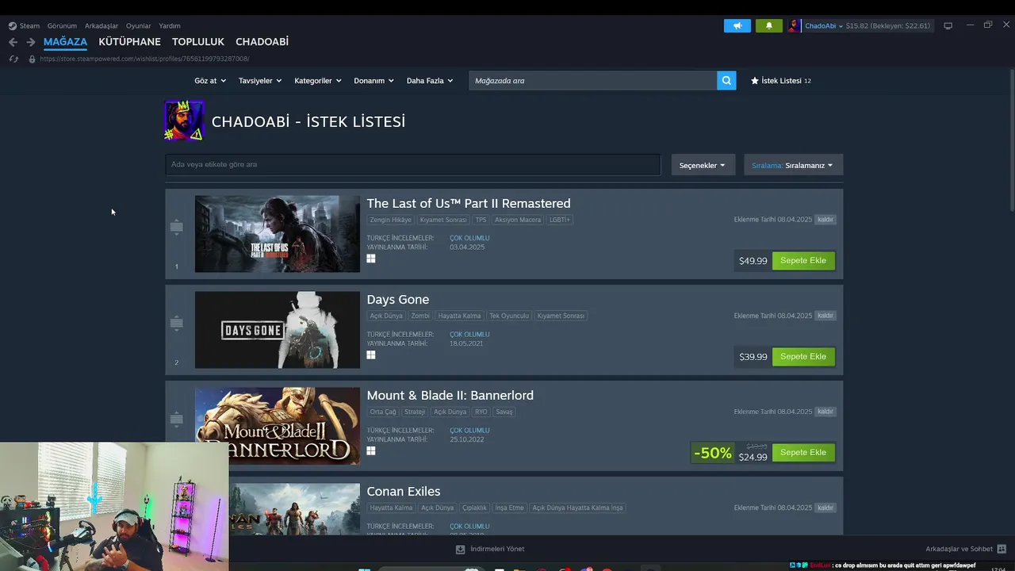The height and width of the screenshot is (571, 1015).
Task: Click the İnşa Etme tag on Conan Exiles
Action: (x=510, y=508)
